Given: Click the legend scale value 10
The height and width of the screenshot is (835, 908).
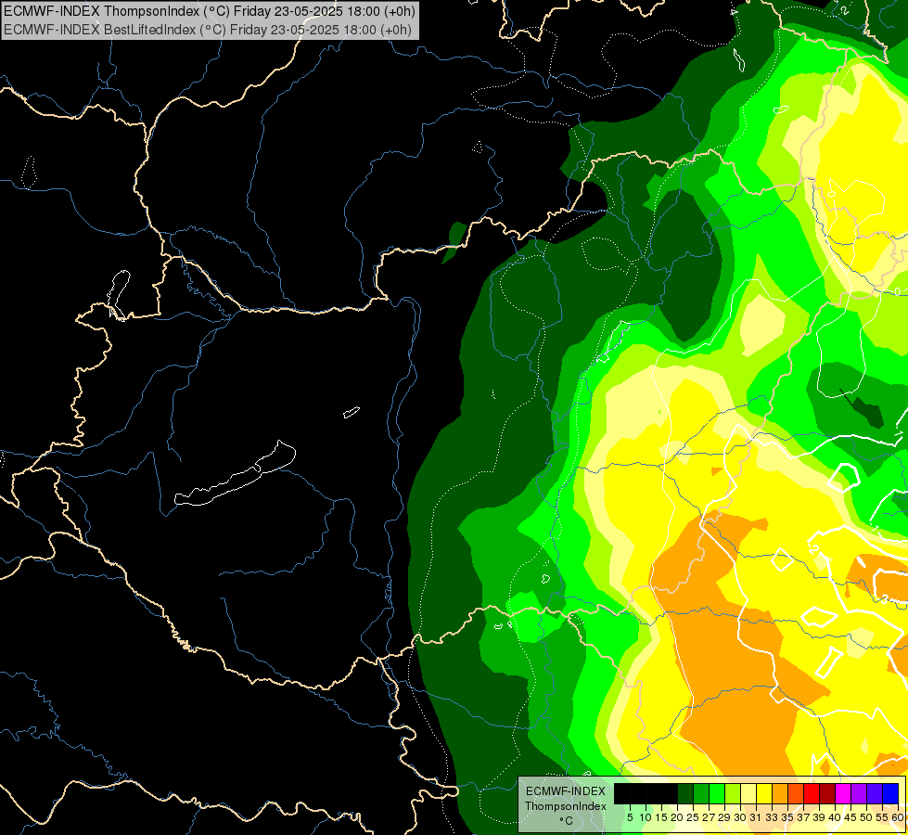Looking at the screenshot, I should point(646,817).
